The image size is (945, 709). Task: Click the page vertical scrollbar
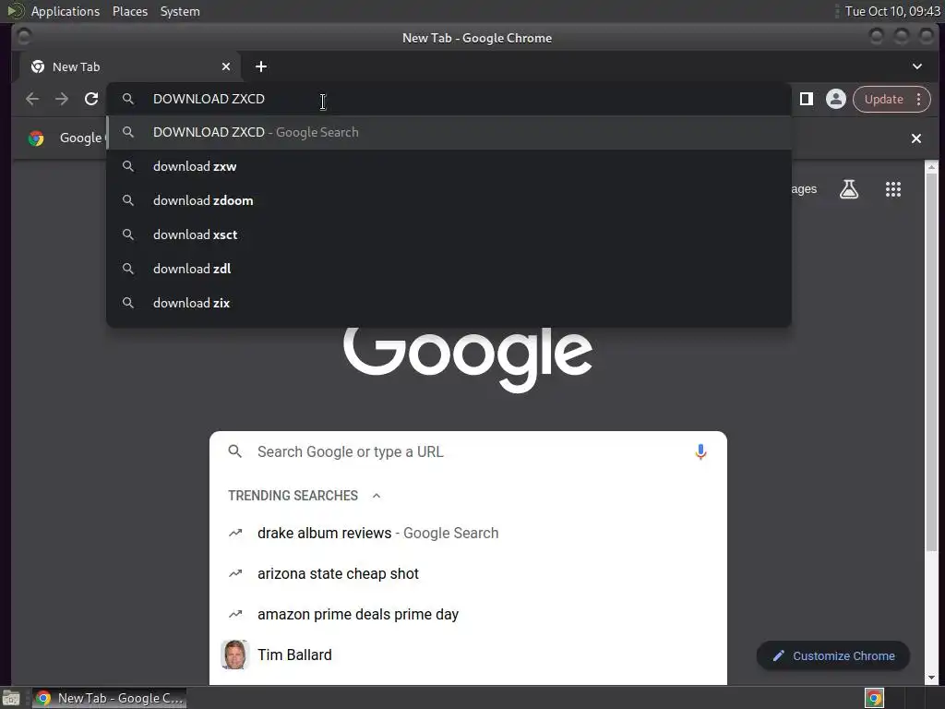pos(932,362)
